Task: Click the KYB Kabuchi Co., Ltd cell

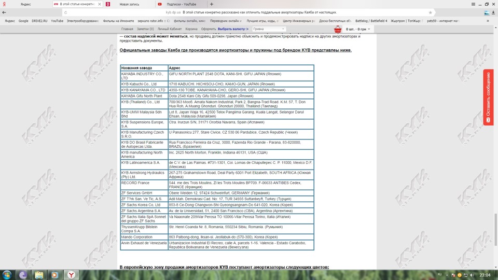Action: (x=144, y=84)
